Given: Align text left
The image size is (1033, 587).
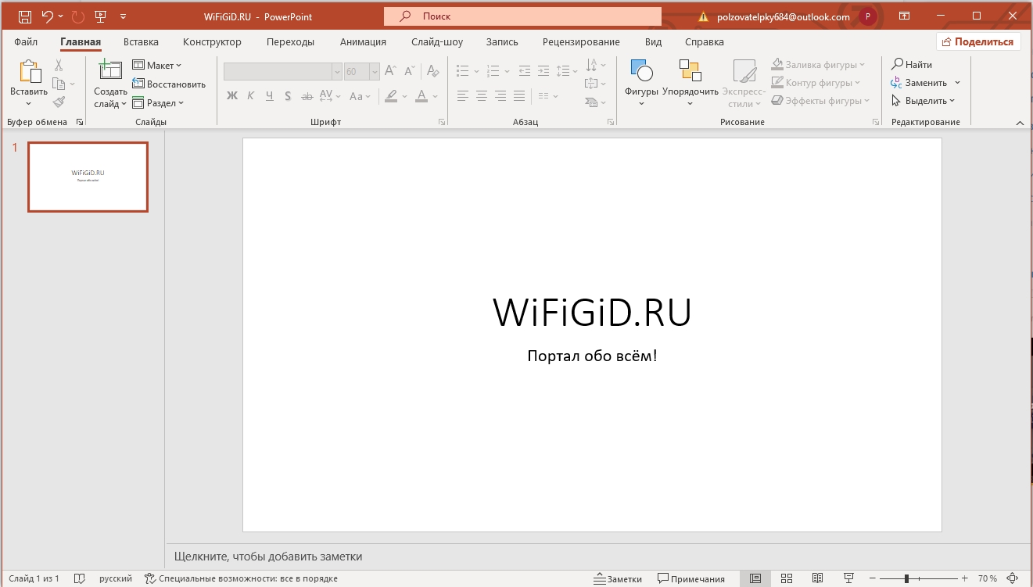Looking at the screenshot, I should [x=463, y=96].
